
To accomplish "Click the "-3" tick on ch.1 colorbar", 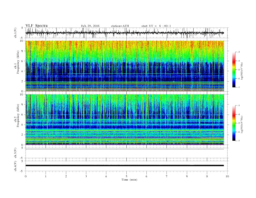I will [239, 52].
